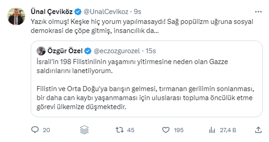Viewport: 269px width, 142px height.
Task: Click the 9s timestamp on the tweet
Action: [x=138, y=12]
